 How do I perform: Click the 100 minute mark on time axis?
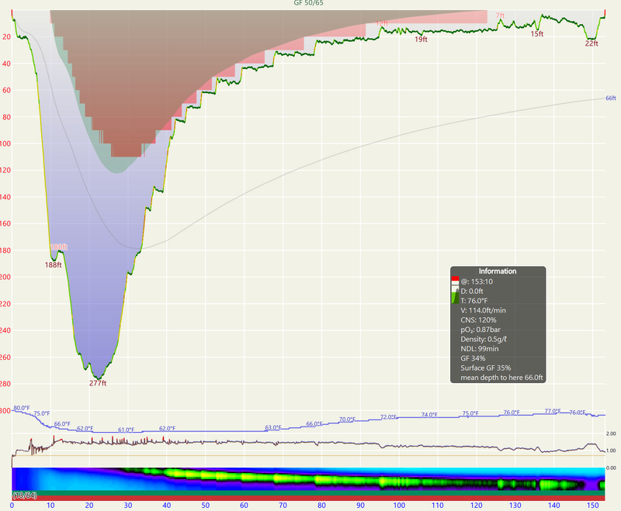[398, 506]
